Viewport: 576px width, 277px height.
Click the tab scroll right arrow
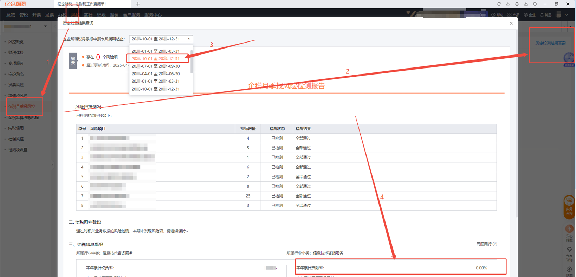[x=565, y=26]
